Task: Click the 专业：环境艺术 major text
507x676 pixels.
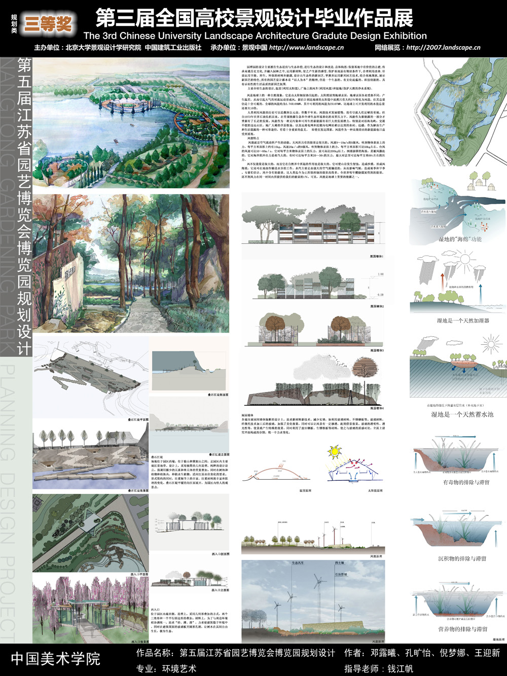Action: 166,668
